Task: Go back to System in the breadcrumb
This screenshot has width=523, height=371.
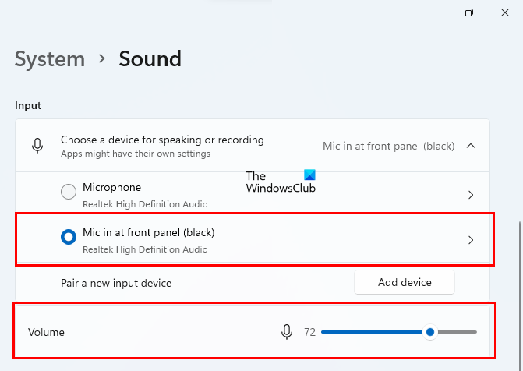Action: tap(50, 58)
